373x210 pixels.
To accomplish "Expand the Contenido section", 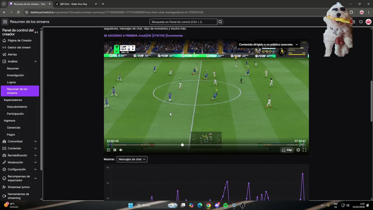I will [x=36, y=148].
